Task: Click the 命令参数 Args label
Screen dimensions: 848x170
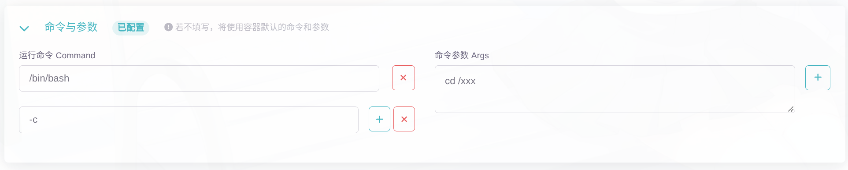Action: (x=462, y=55)
